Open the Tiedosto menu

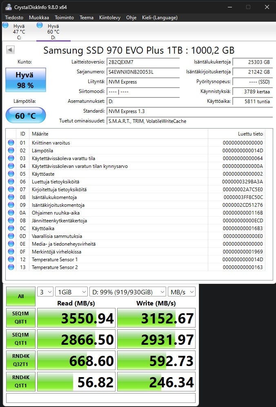[14, 17]
